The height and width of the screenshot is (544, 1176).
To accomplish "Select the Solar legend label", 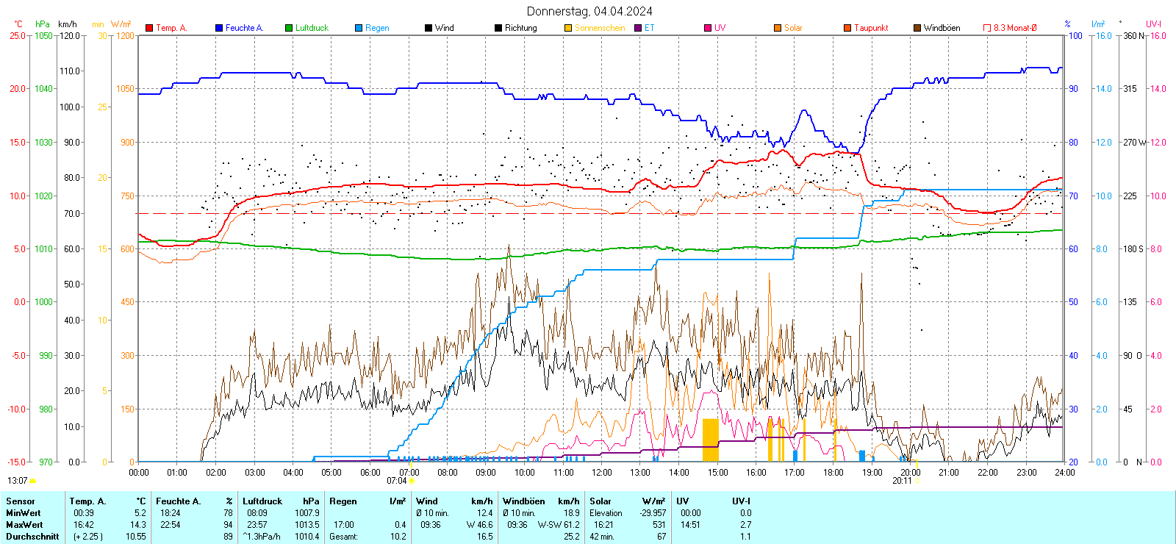I will point(793,28).
